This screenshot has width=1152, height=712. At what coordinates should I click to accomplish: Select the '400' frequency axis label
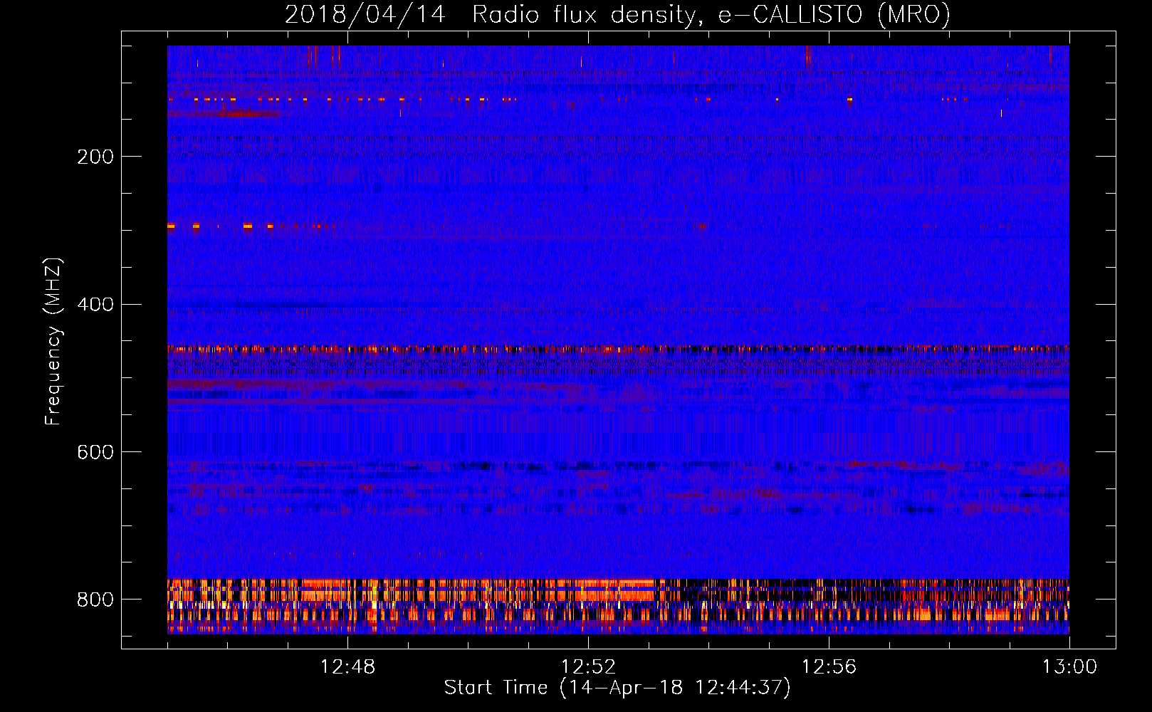tap(95, 305)
